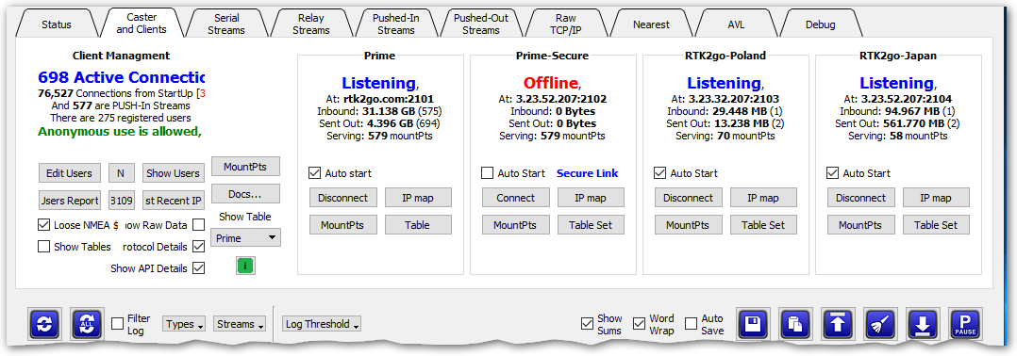
Task: Open the Types dropdown
Action: pos(185,324)
